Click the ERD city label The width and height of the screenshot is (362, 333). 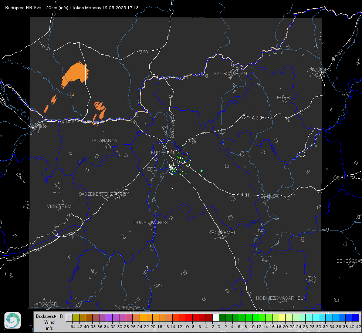(x=152, y=169)
